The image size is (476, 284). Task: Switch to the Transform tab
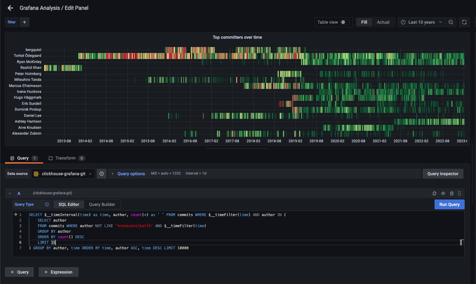coord(65,158)
